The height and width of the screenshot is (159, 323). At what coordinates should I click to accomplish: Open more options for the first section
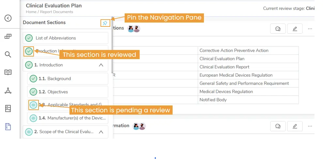(310, 29)
